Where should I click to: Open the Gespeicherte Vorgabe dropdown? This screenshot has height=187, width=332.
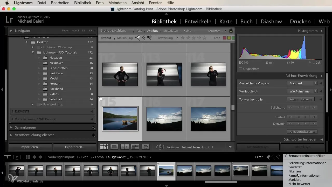click(x=302, y=83)
